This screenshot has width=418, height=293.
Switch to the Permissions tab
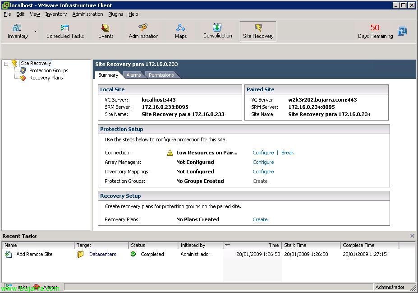161,75
